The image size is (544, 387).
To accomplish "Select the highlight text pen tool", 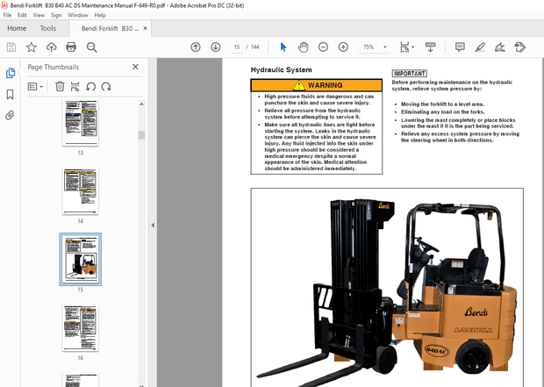I will (480, 47).
